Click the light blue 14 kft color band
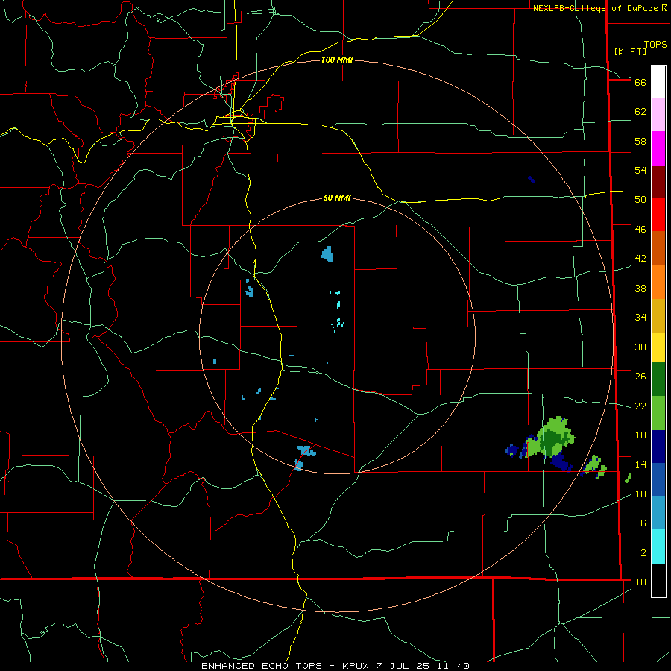Viewport: 671px width, 671px height. tap(658, 513)
